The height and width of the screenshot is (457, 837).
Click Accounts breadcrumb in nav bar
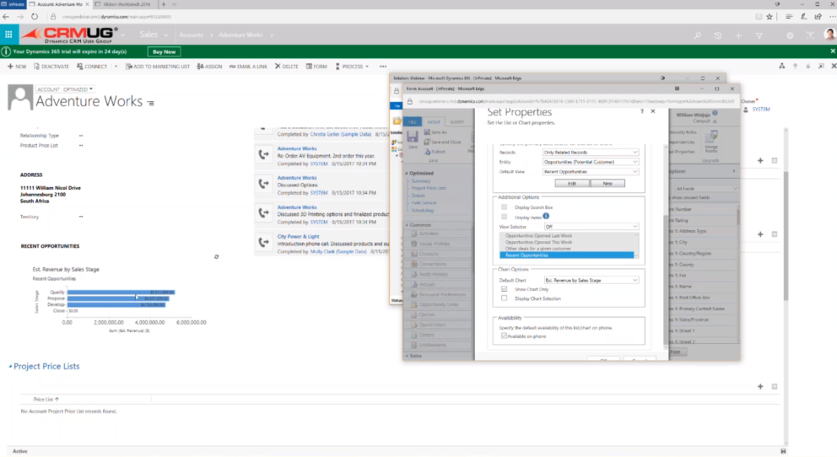point(191,35)
